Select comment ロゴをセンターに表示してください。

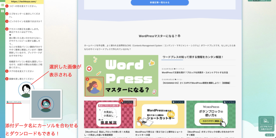pyautogui.click(x=25, y=15)
